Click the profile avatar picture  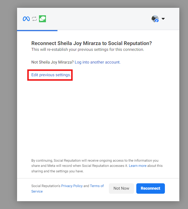[x=155, y=19]
